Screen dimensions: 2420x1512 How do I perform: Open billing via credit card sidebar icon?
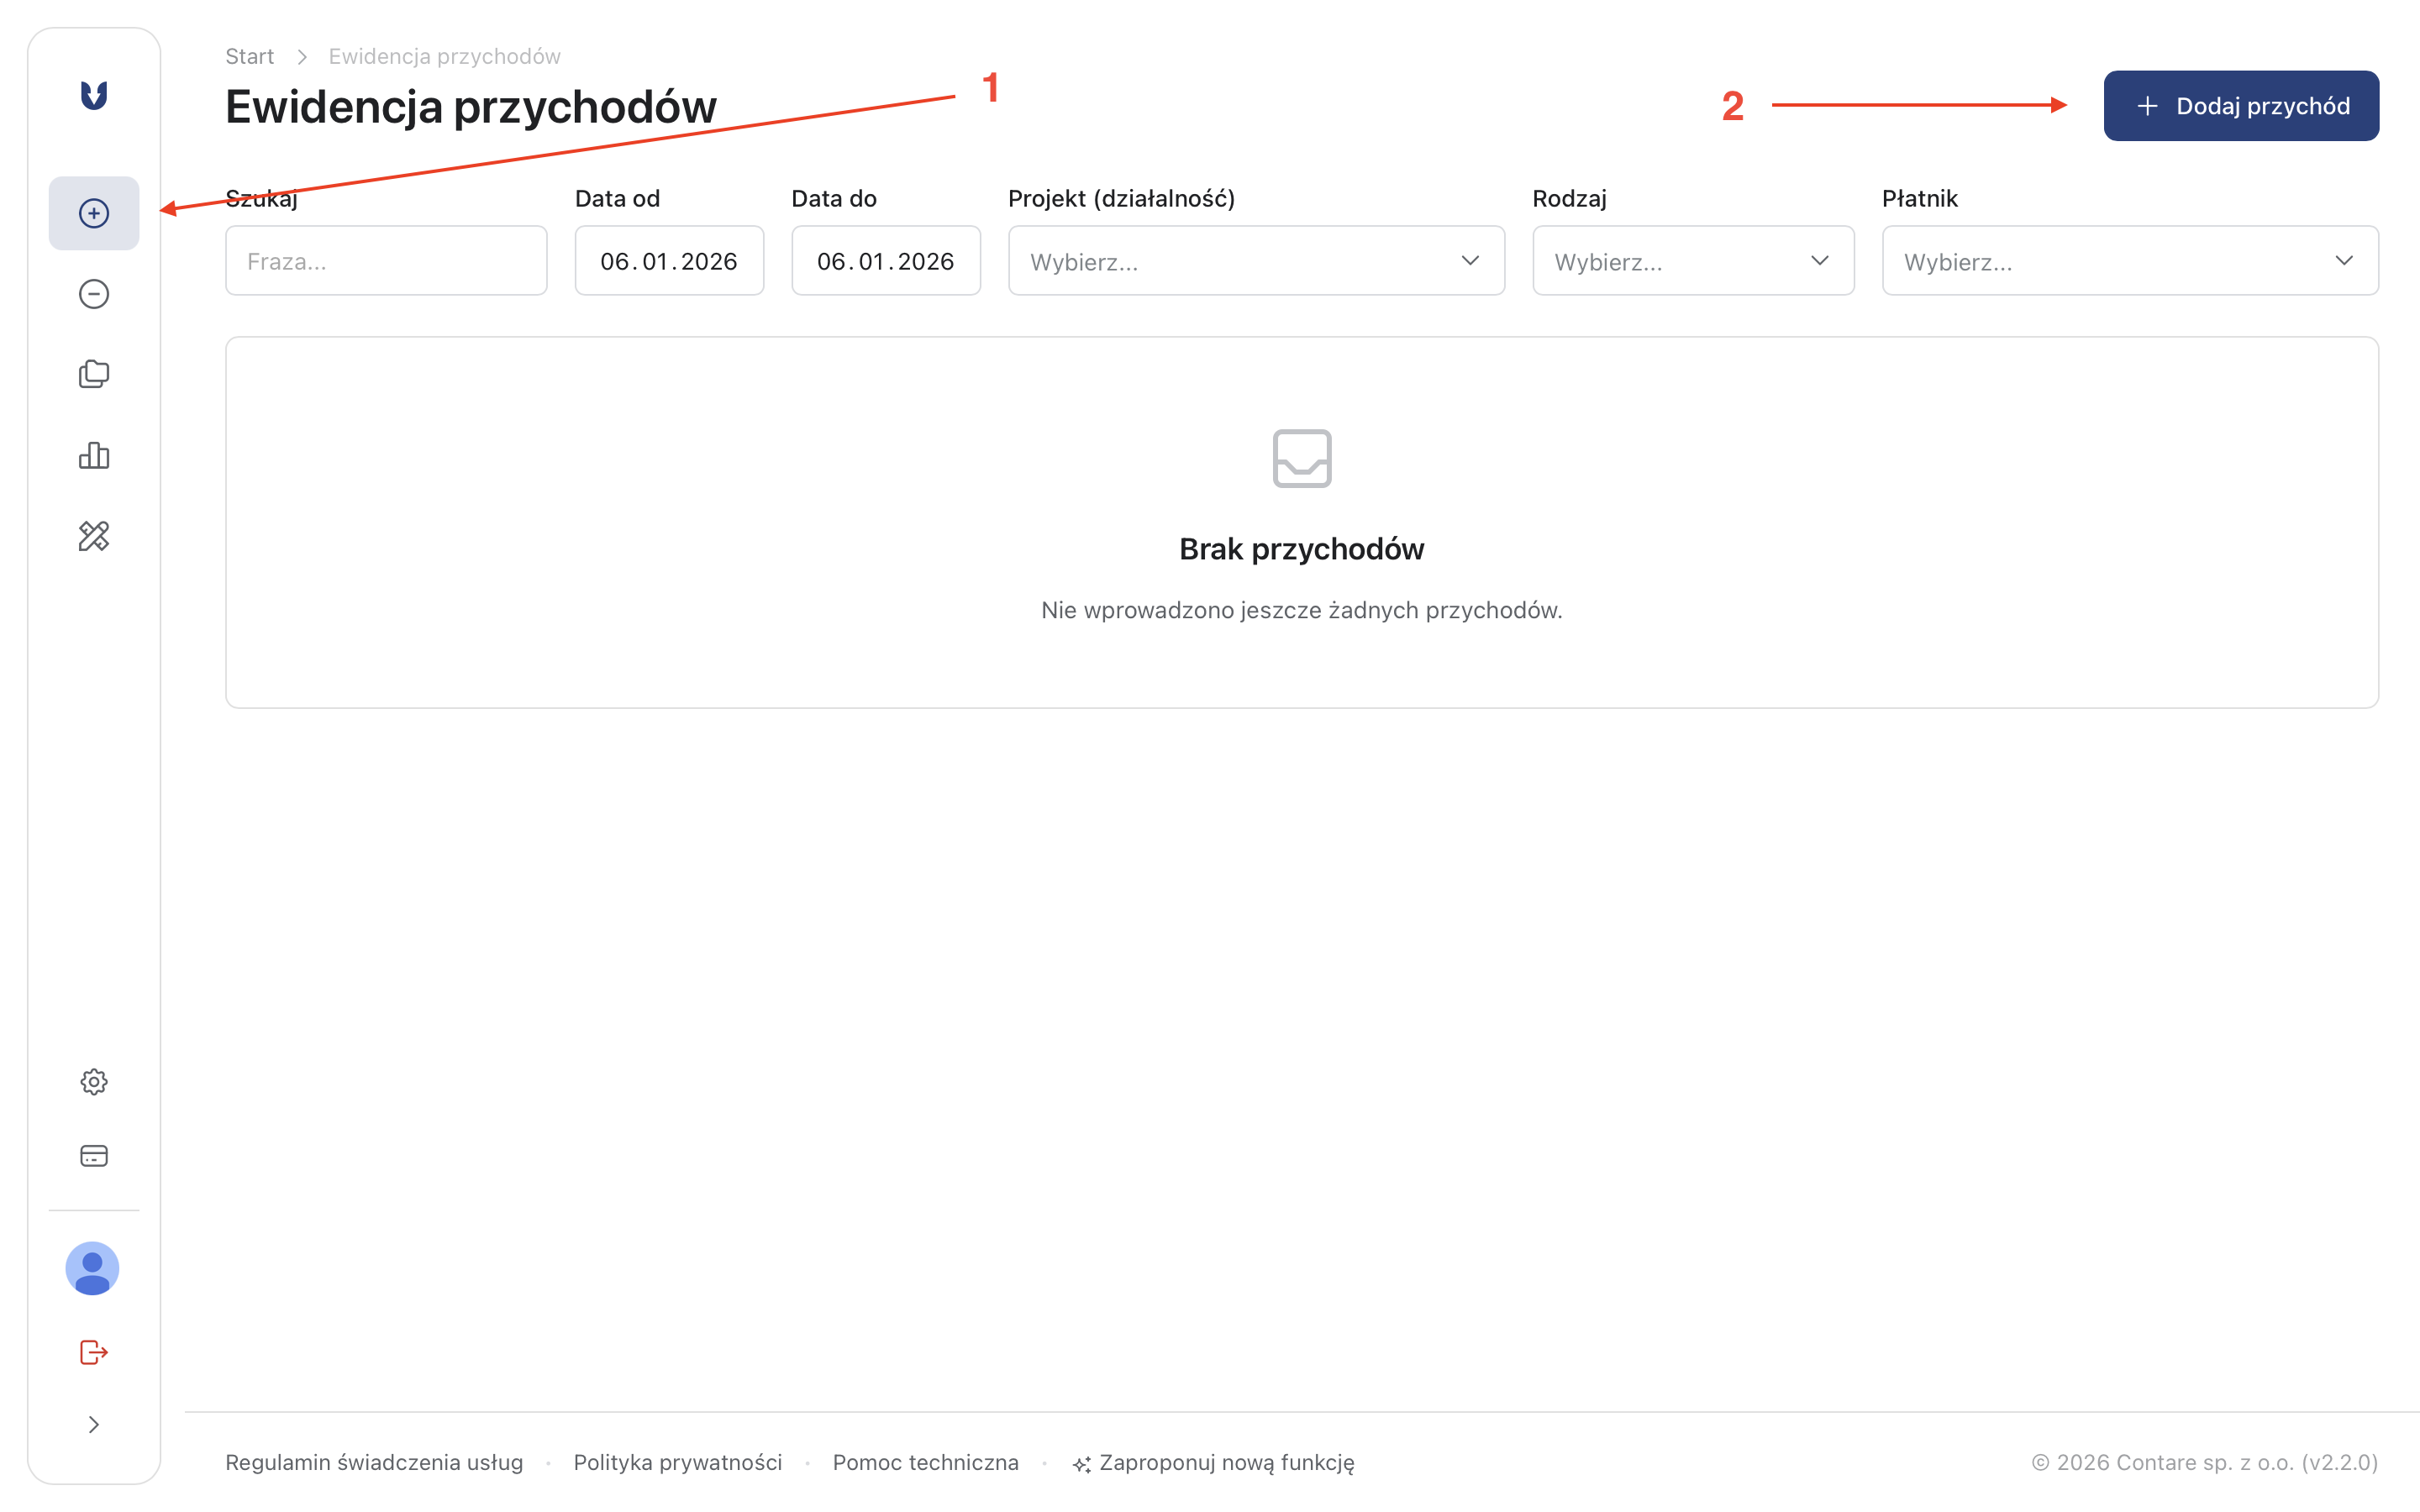click(x=94, y=1156)
